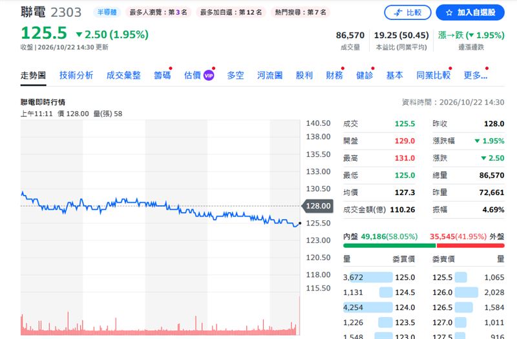Viewport: 517px width, 339px height.
Task: Click the ask price 127.0
Action: pos(443,322)
